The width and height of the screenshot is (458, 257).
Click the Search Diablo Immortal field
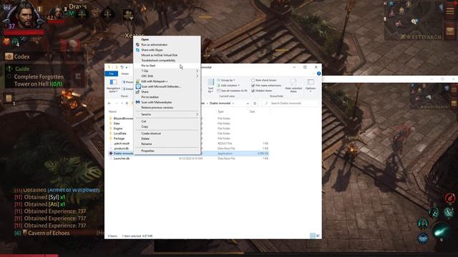pos(290,104)
